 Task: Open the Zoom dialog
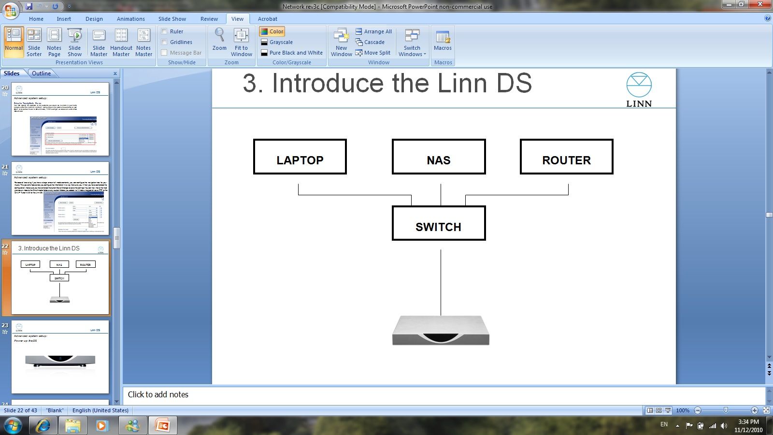coord(219,40)
